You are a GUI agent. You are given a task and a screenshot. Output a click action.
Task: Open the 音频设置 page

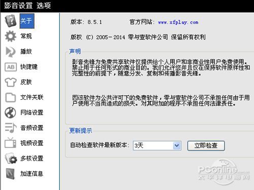point(32,128)
